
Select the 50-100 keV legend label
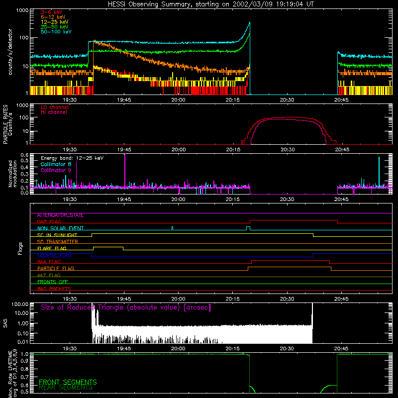[56, 31]
